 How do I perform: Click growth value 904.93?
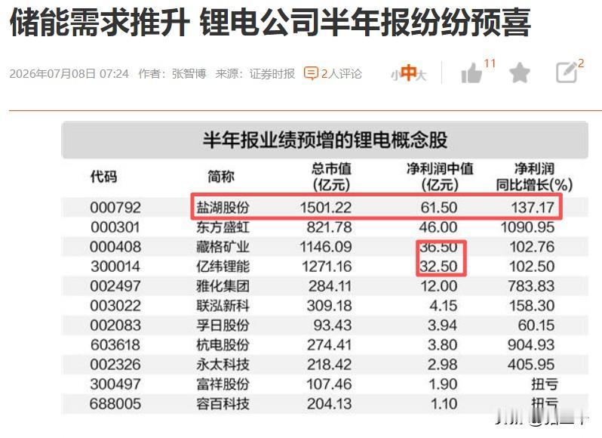(531, 345)
